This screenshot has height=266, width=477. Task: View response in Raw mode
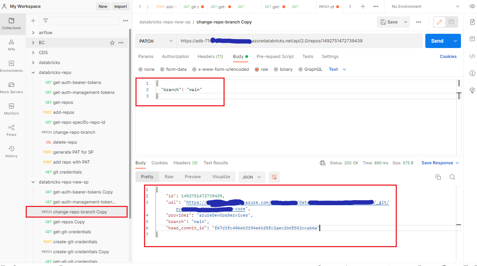[x=169, y=177]
